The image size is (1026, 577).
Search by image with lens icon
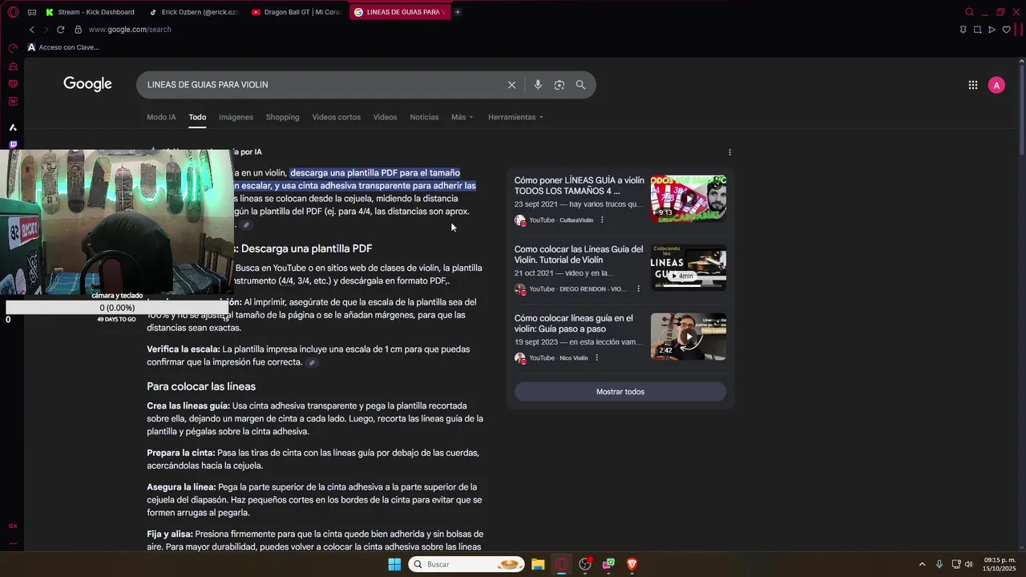coord(559,85)
